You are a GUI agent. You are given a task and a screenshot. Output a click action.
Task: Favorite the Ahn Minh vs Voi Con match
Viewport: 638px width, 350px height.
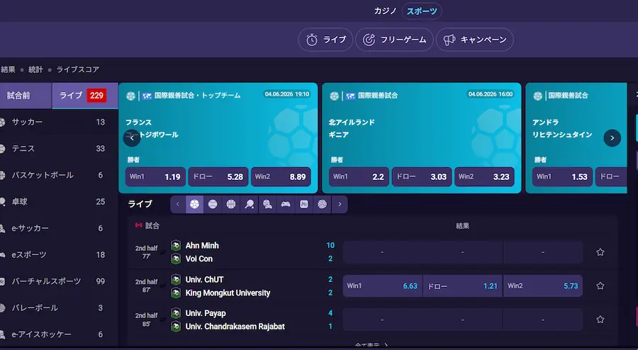600,252
